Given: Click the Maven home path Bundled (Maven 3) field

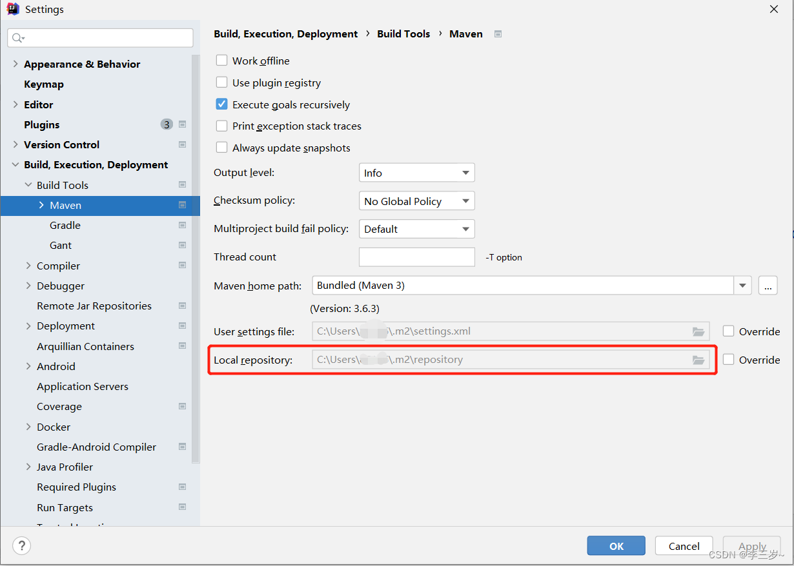Looking at the screenshot, I should pyautogui.click(x=523, y=285).
